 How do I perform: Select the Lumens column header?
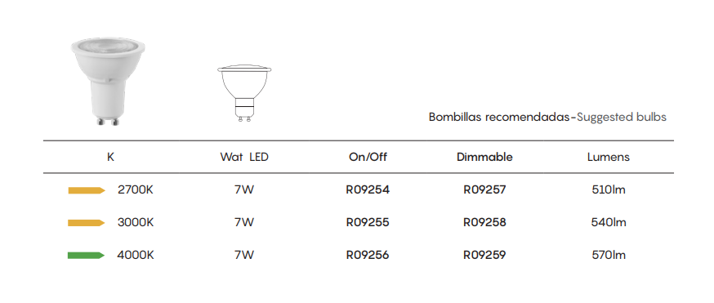609,158
